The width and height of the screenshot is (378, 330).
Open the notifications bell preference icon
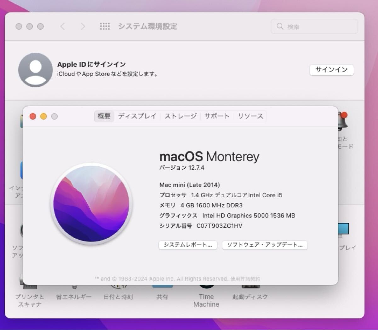pyautogui.click(x=343, y=121)
